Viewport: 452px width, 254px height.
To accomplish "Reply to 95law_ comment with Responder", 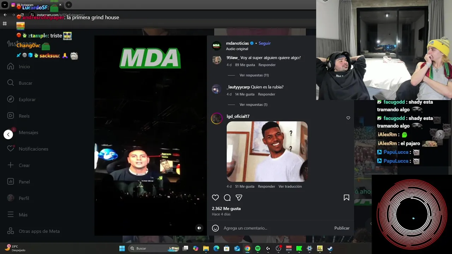I will 267,65.
